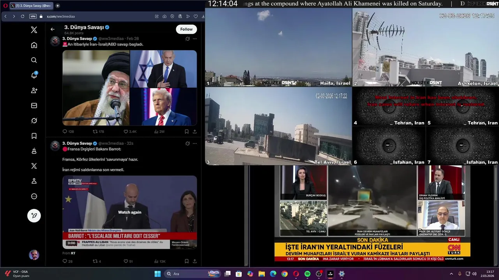Go back using the profile header arrow
The height and width of the screenshot is (280, 499).
point(53,29)
